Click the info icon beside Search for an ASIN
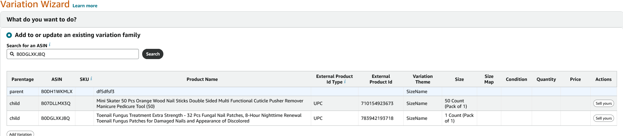Viewport: 623px width, 136px height. tap(50, 45)
